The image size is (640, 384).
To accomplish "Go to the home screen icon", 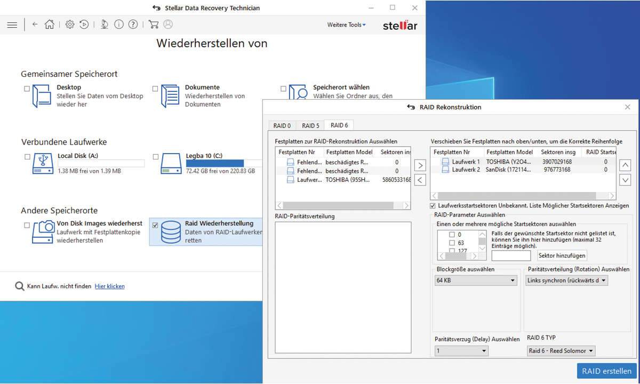I will [49, 25].
